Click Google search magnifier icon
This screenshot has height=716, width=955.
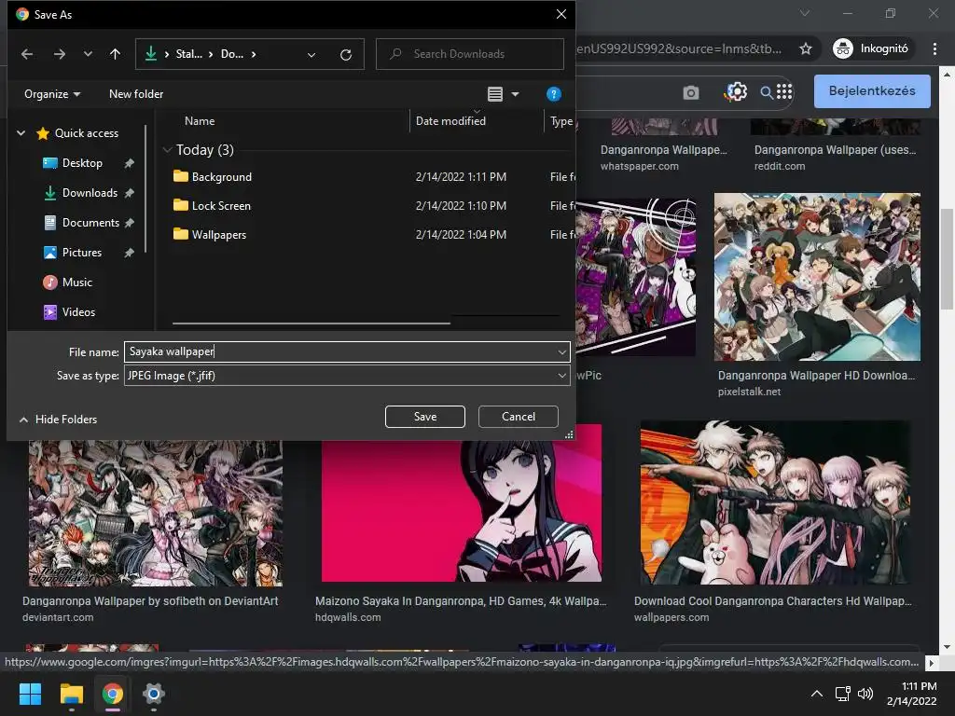pyautogui.click(x=767, y=92)
